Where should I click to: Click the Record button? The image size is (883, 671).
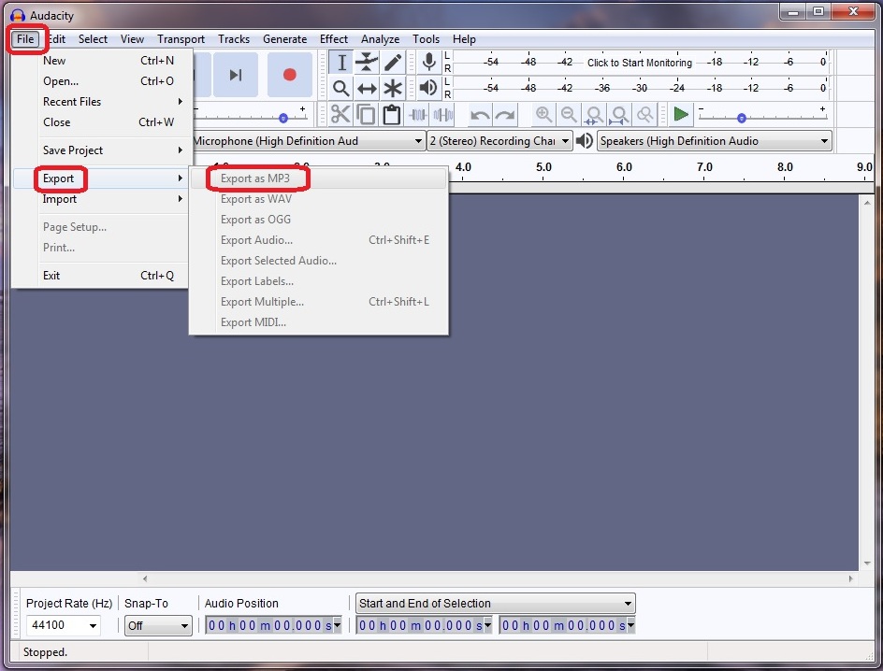tap(289, 75)
